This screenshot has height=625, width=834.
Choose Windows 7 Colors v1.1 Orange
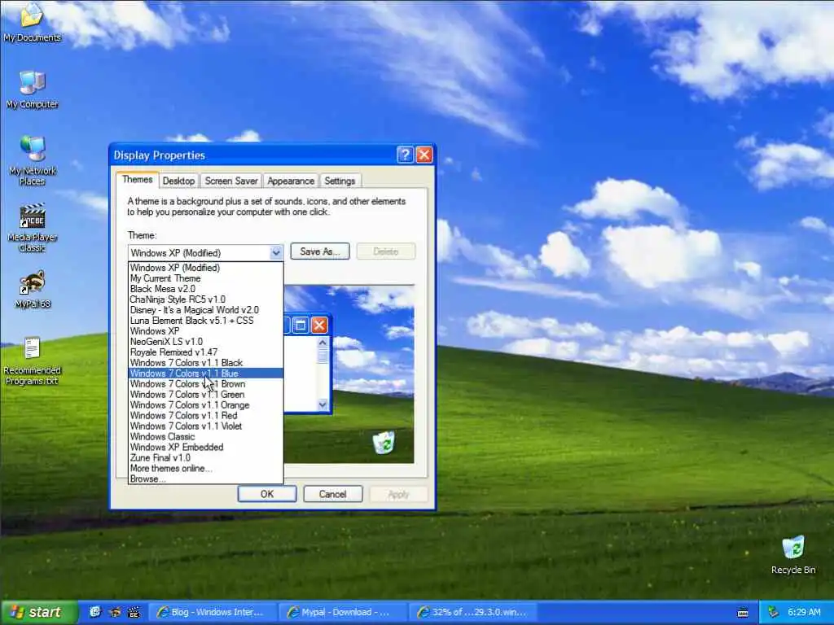coord(206,405)
